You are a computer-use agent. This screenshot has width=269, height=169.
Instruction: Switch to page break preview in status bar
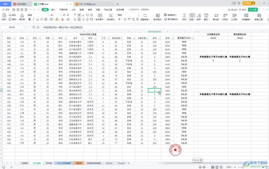point(221,167)
